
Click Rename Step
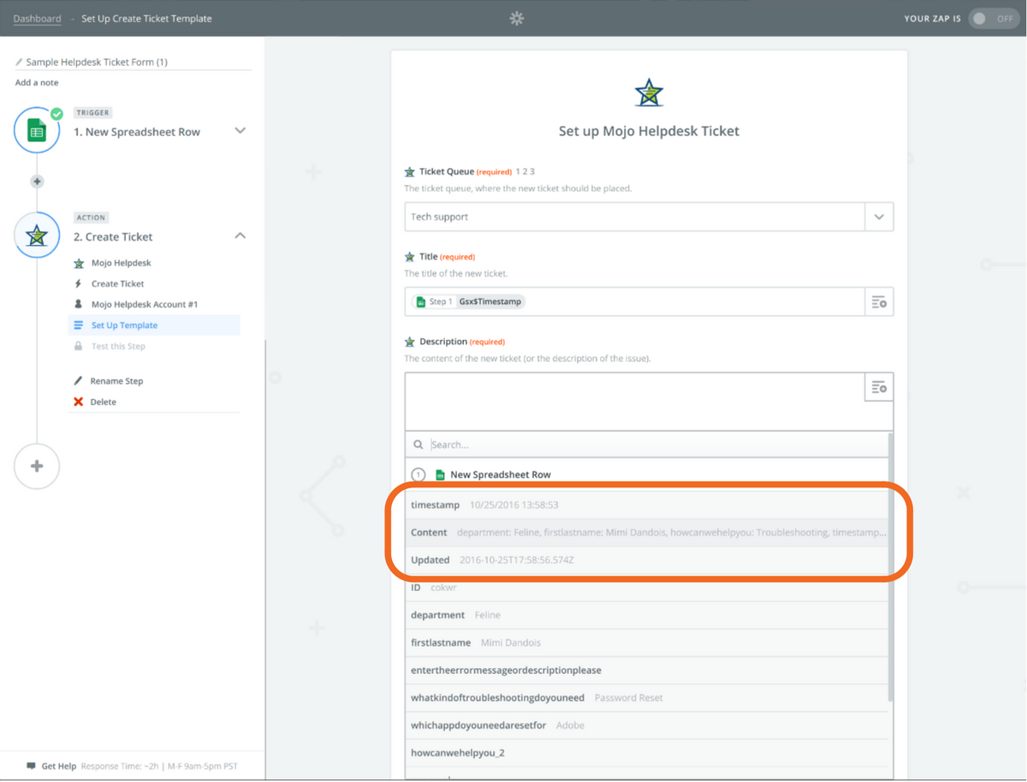tap(116, 381)
